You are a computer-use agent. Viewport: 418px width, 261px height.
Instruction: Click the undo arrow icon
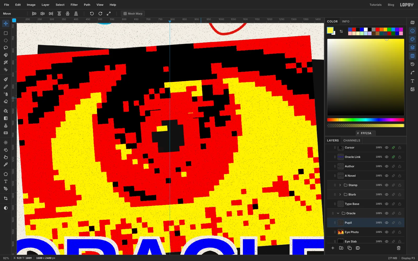pos(92,14)
